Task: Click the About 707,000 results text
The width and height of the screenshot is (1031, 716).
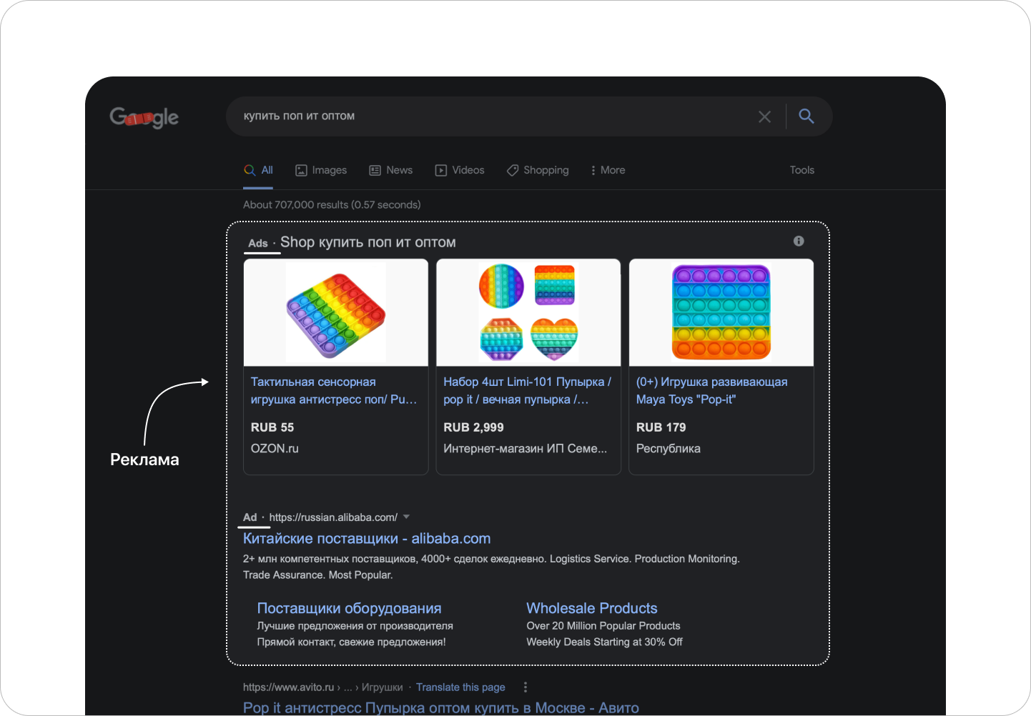Action: point(332,205)
